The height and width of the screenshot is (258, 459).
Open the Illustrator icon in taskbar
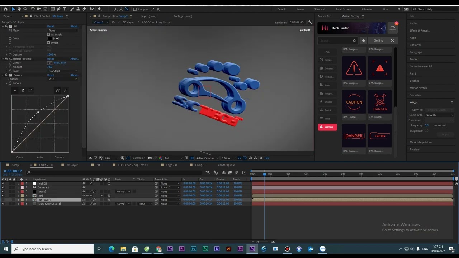[x=228, y=249]
